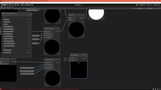
Task: Open the Window menu
Action: click(25, 3)
